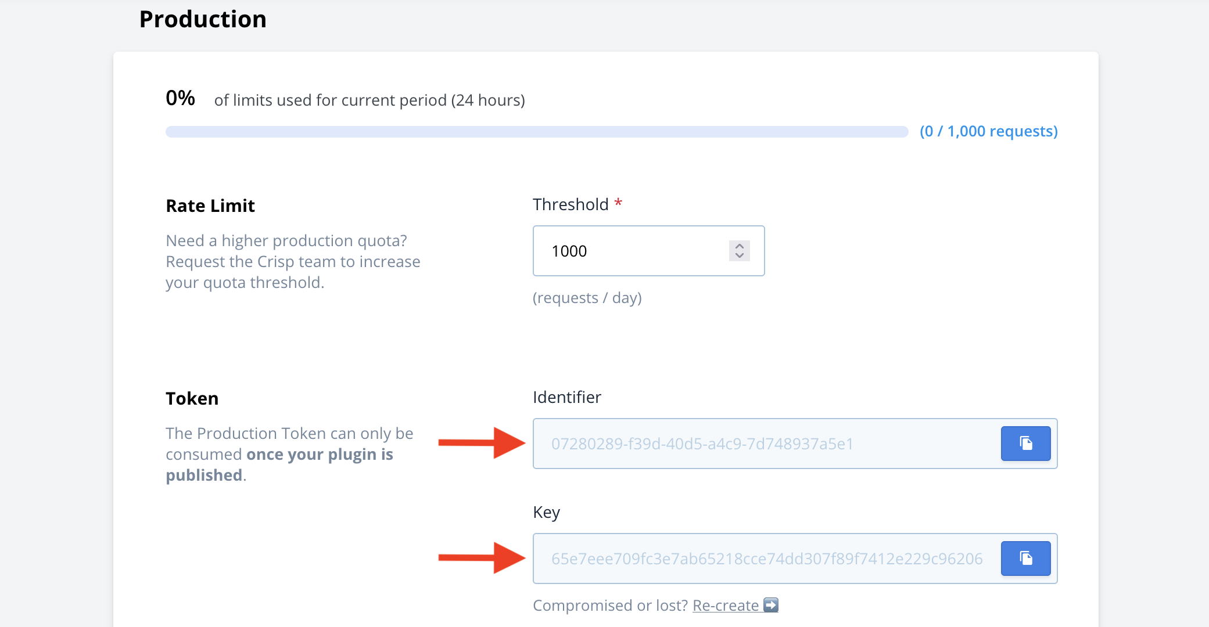Click the Rate Limit heading
Image resolution: width=1209 pixels, height=627 pixels.
(x=210, y=206)
